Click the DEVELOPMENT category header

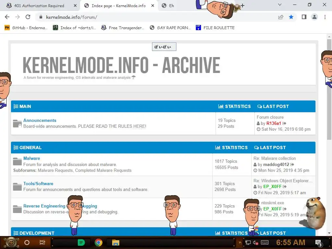(x=37, y=233)
